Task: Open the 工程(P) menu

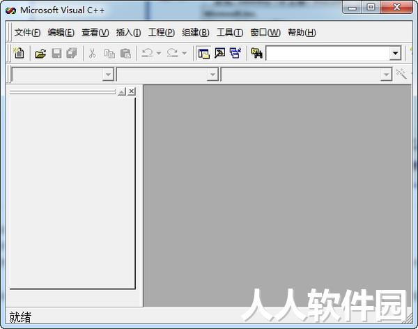Action: [162, 33]
